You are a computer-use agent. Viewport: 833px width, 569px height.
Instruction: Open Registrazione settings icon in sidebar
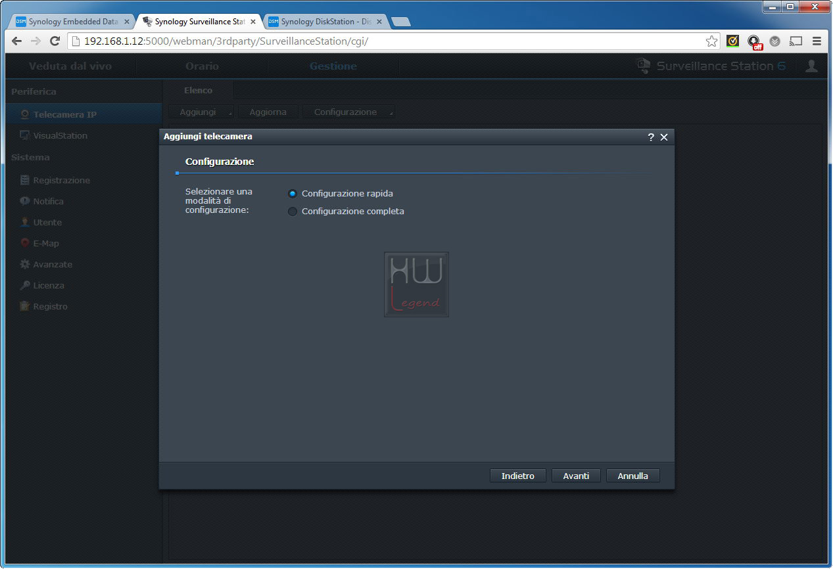[x=25, y=180]
